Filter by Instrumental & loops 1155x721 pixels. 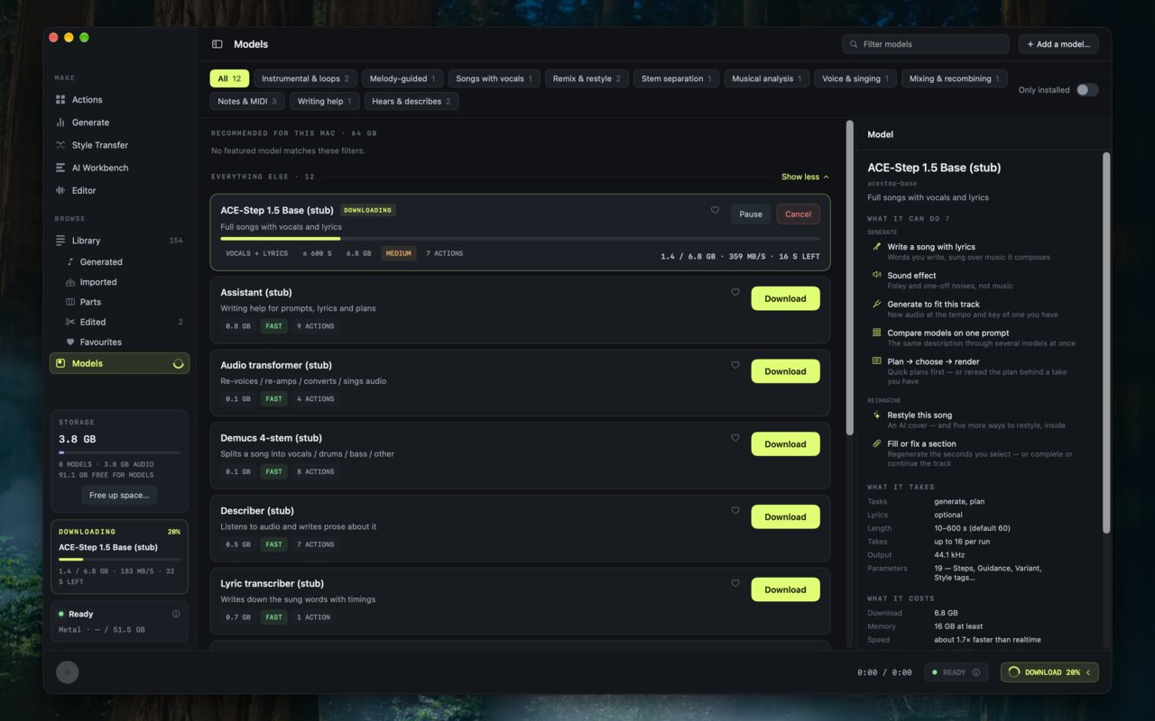(305, 78)
